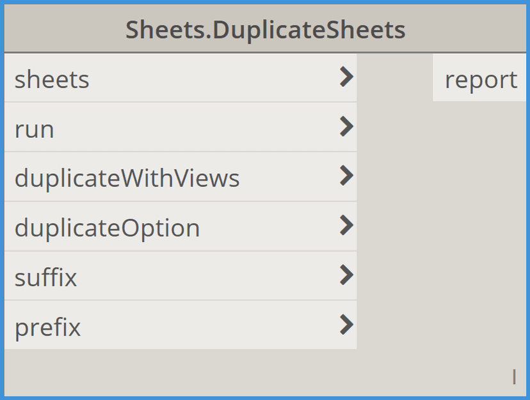Click the suffix input port chevron
The height and width of the screenshot is (400, 530).
click(x=346, y=276)
